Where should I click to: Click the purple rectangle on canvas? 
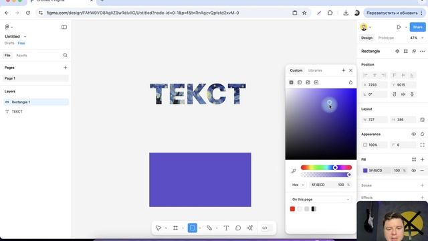coord(200,179)
